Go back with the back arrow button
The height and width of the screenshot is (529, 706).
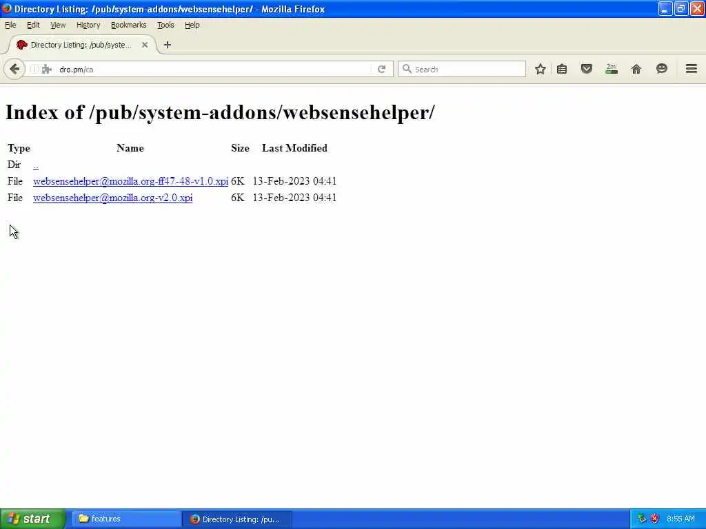14,70
